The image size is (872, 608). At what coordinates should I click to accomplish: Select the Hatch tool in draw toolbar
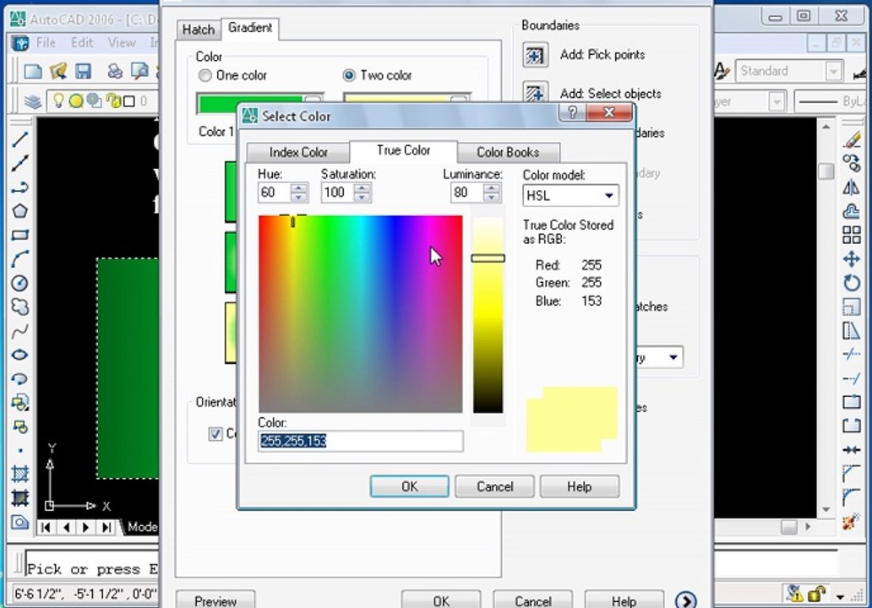[x=20, y=474]
